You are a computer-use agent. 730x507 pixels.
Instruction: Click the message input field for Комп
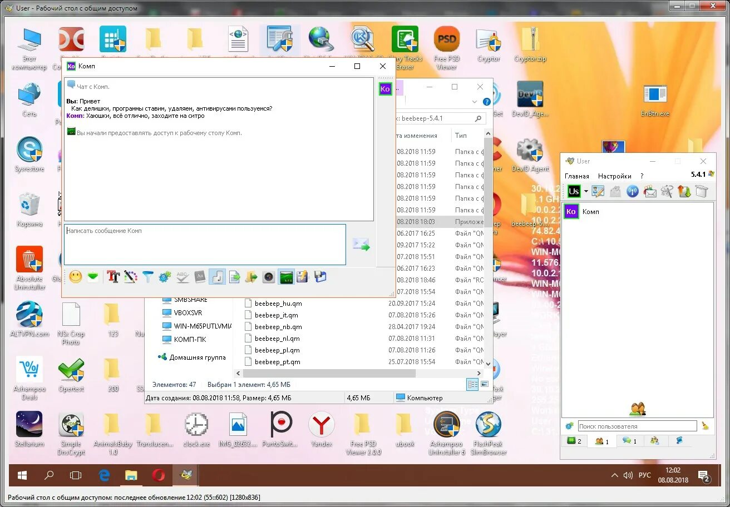pyautogui.click(x=205, y=245)
